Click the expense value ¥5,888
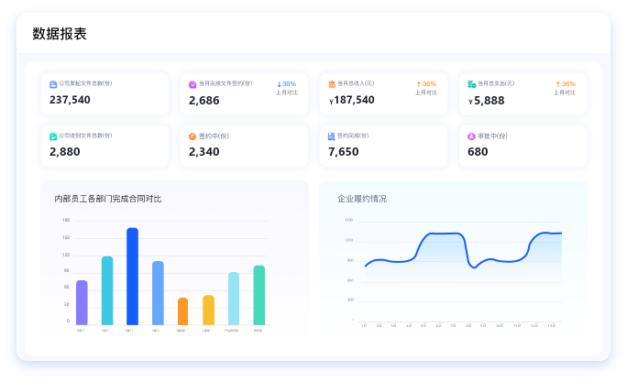 486,101
